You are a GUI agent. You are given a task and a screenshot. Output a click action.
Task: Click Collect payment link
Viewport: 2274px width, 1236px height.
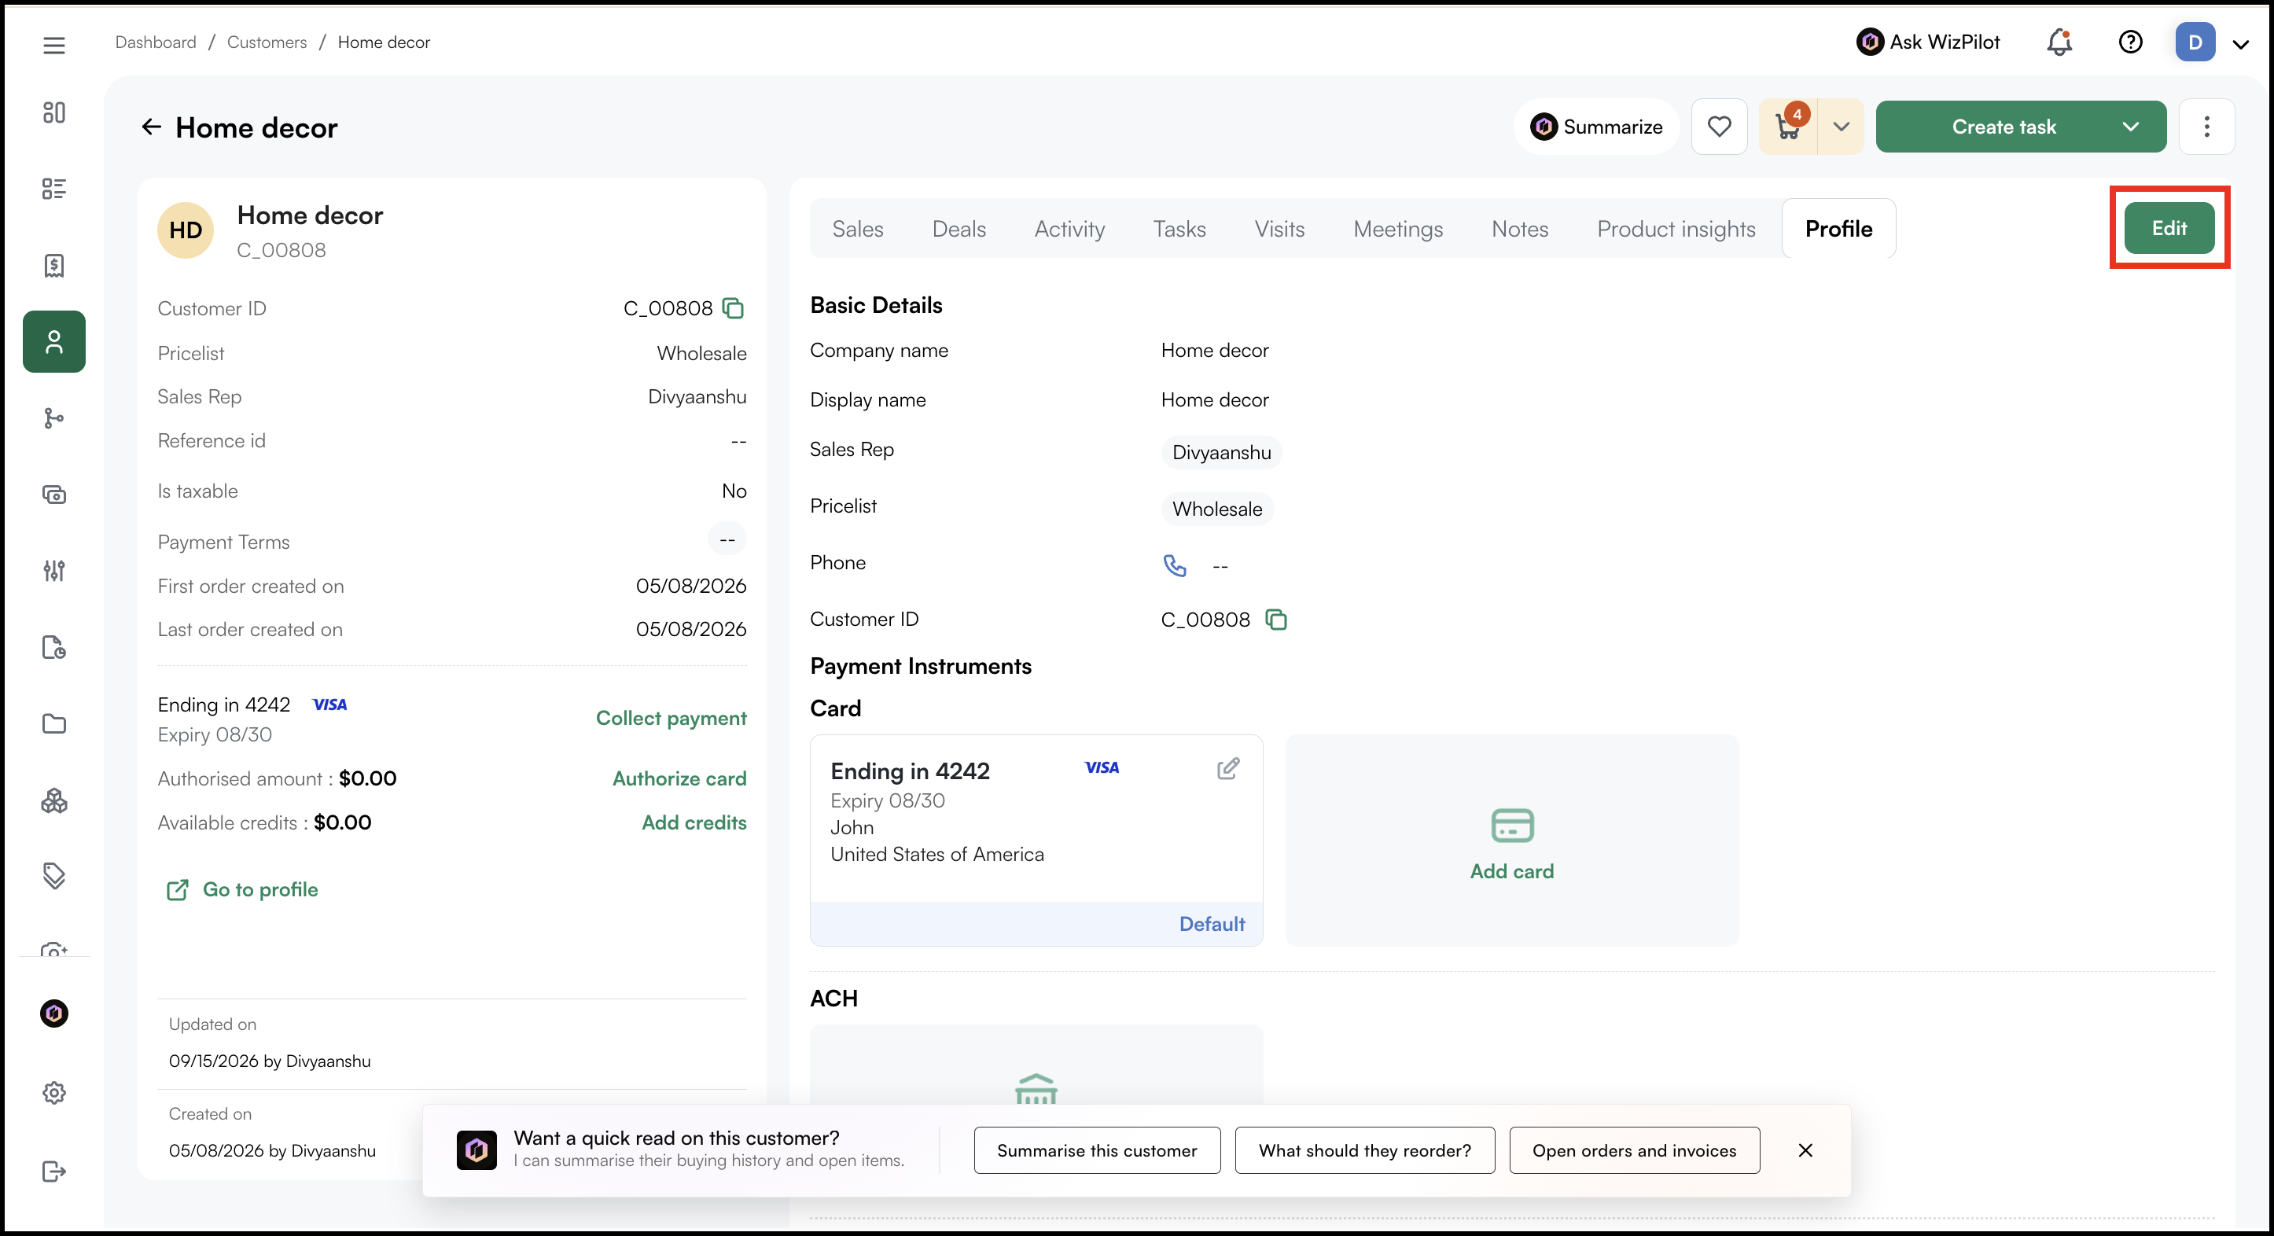coord(671,718)
